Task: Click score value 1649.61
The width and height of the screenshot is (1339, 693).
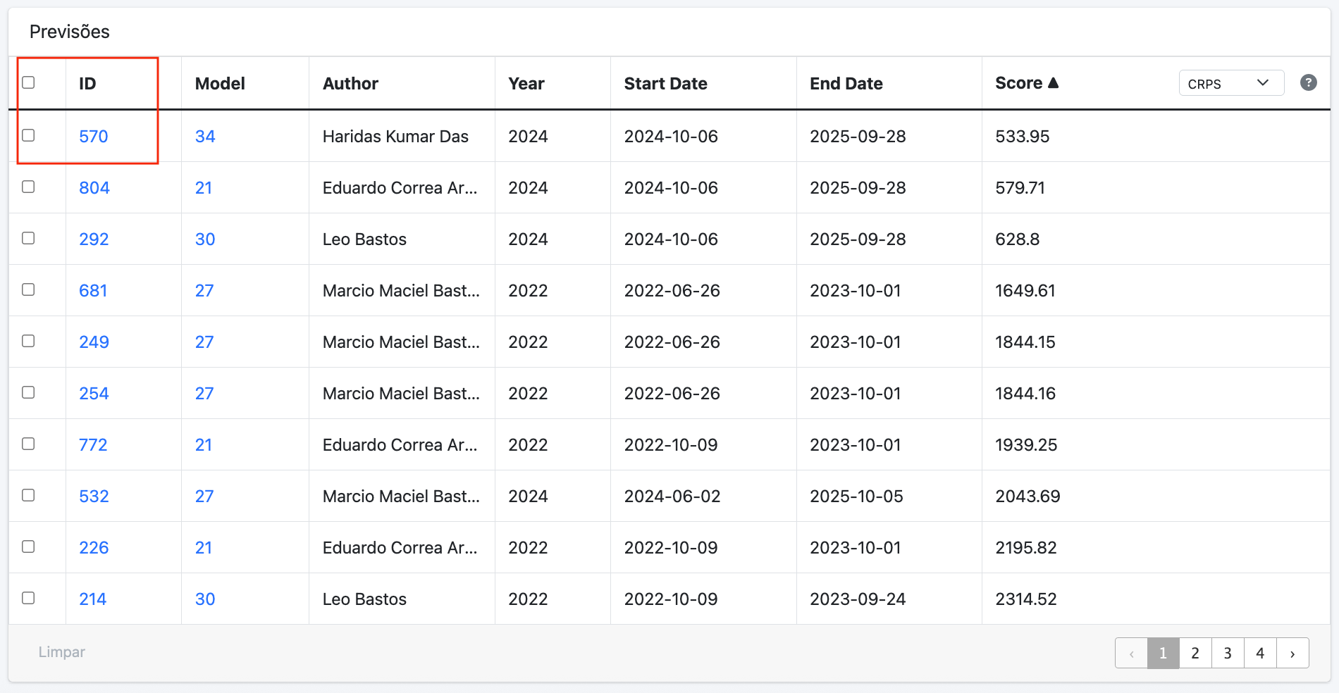Action: [1025, 291]
